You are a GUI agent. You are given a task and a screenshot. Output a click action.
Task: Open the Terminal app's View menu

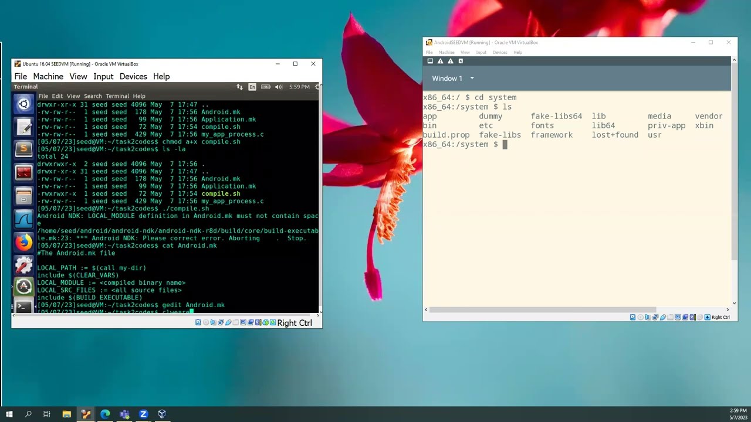pyautogui.click(x=73, y=96)
